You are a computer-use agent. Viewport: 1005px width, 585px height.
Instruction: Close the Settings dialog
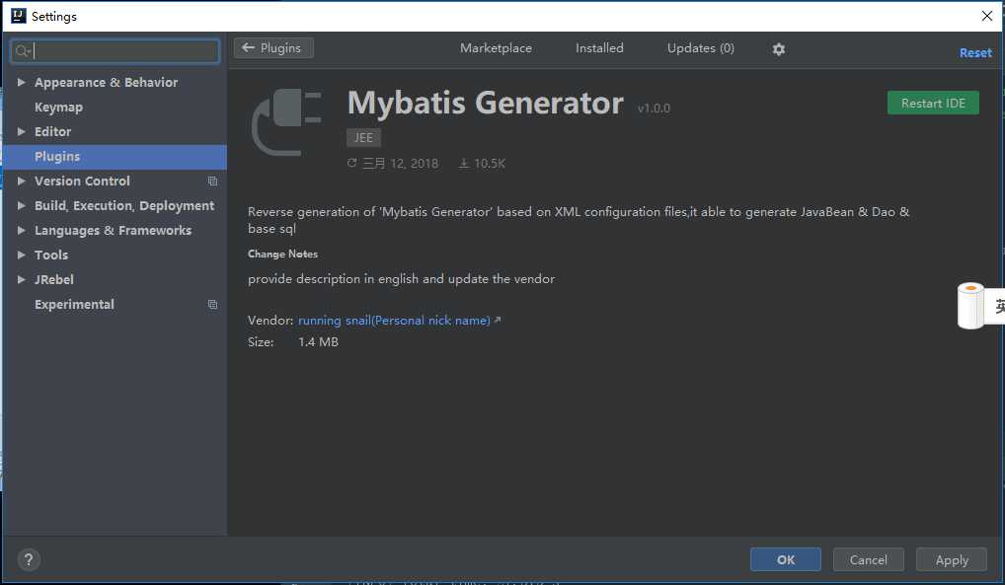click(x=986, y=16)
